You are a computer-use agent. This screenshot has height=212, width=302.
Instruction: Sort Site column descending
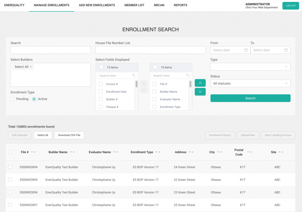(x=282, y=152)
